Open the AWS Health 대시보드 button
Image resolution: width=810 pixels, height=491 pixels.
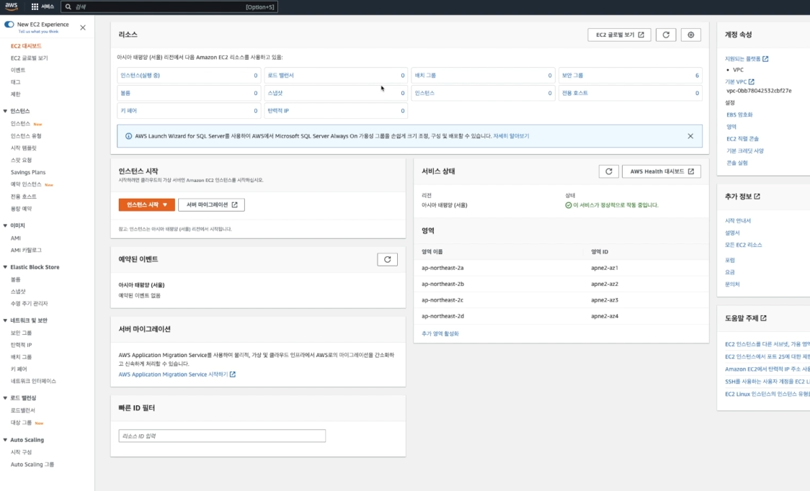[x=662, y=171]
